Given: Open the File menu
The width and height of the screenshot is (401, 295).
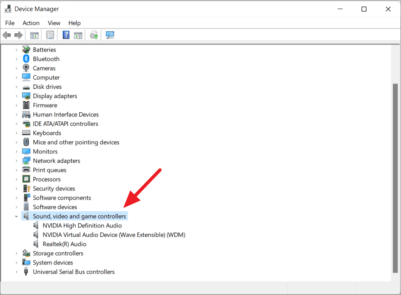Looking at the screenshot, I should click(9, 23).
